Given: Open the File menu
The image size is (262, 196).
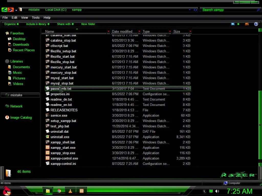Looking at the screenshot, I should (5, 18).
